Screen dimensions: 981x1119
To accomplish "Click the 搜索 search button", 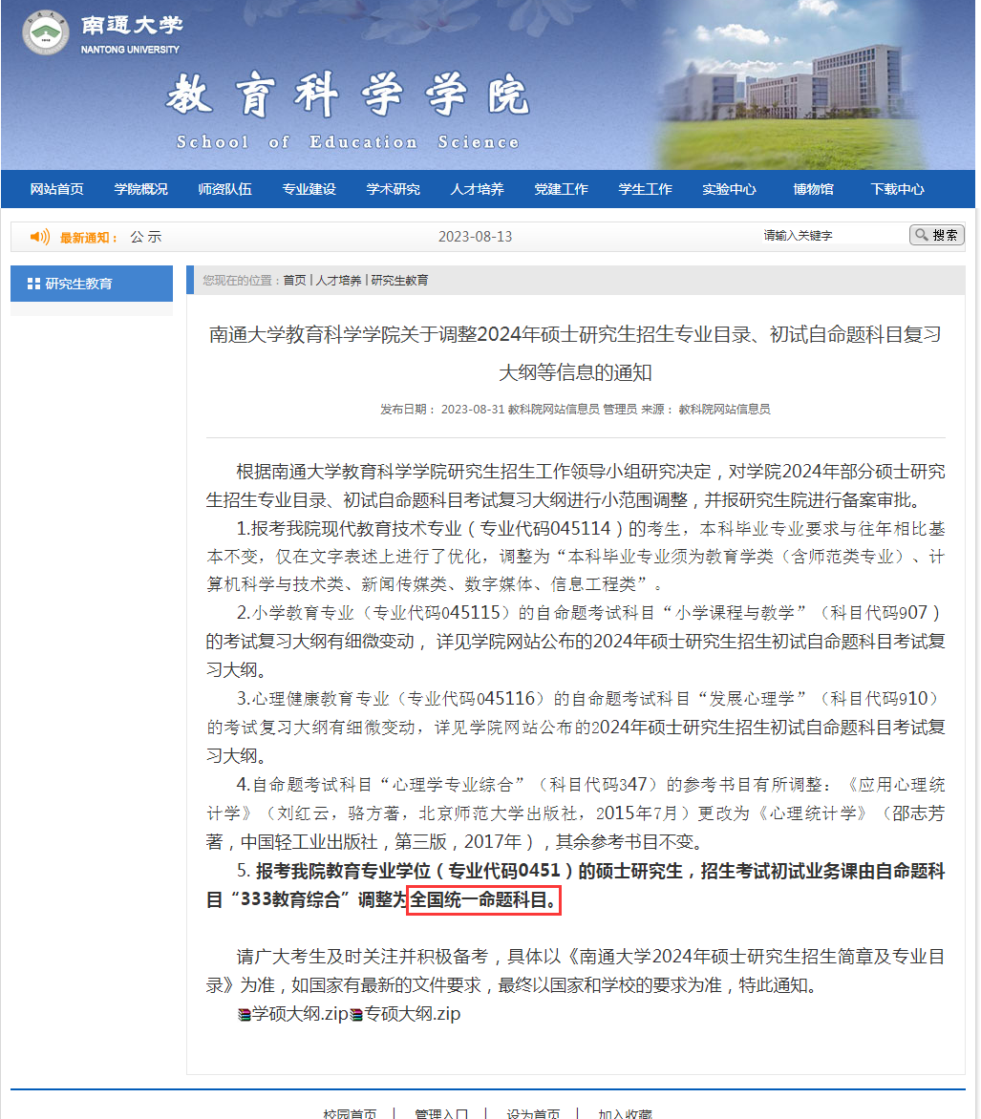I will [937, 235].
